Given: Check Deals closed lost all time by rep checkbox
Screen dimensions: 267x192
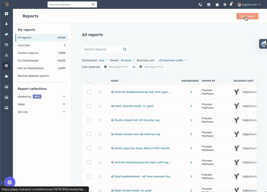Looking at the screenshot, I should click(x=89, y=120).
